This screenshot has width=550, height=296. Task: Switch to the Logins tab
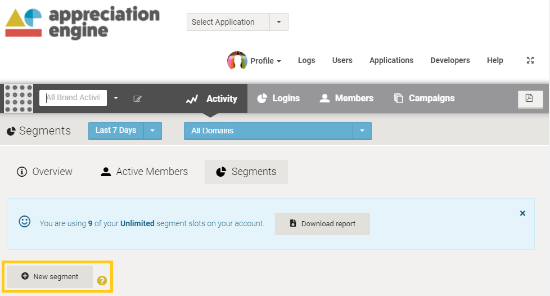click(279, 98)
